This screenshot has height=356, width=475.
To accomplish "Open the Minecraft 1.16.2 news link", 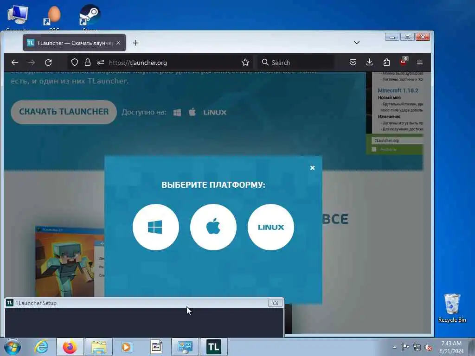I will tap(398, 90).
